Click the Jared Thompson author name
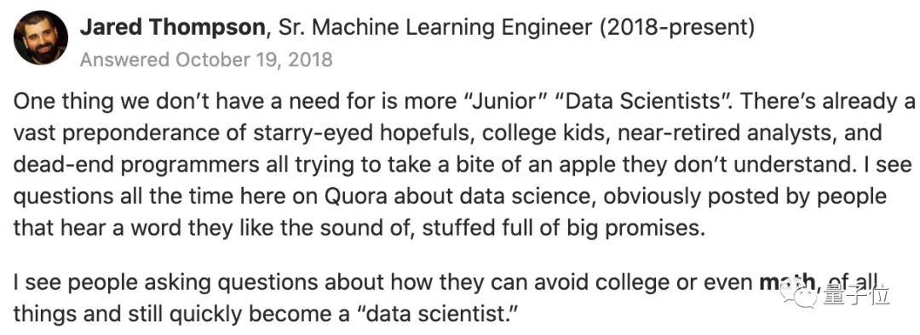This screenshot has width=920, height=335. point(172,27)
